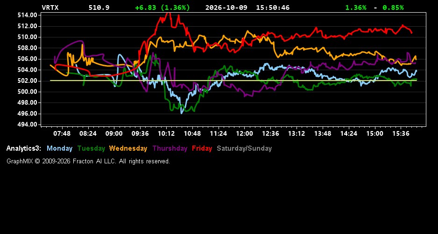Viewport: 438px width, 234px height.
Task: Click the 498.00 price axis label
Action: [x=28, y=102]
